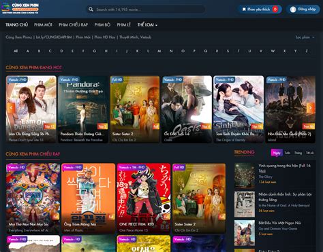Filter movies by letter S
323x252 pixels.
pos(228,51)
